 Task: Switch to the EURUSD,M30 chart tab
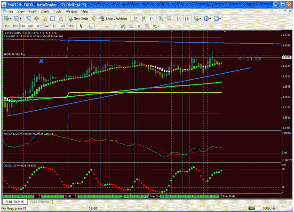[x=40, y=202]
